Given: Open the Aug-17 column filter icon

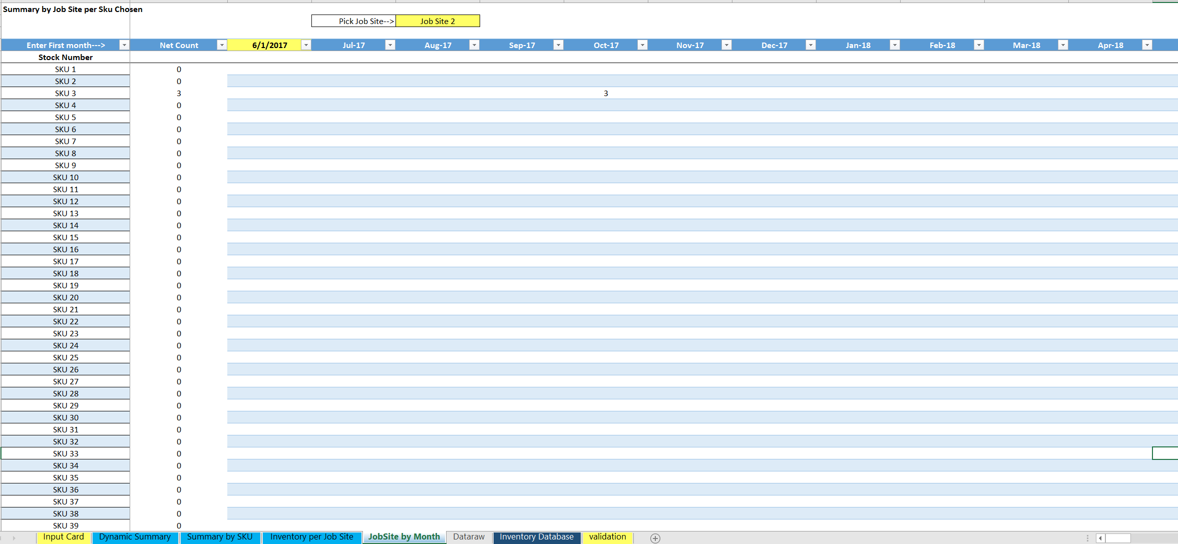Looking at the screenshot, I should pos(474,45).
